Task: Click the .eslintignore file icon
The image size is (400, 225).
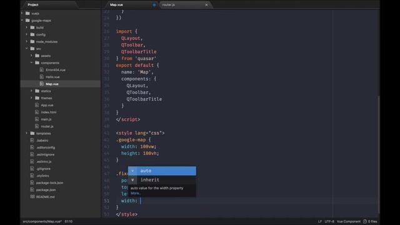Action: pos(32,154)
